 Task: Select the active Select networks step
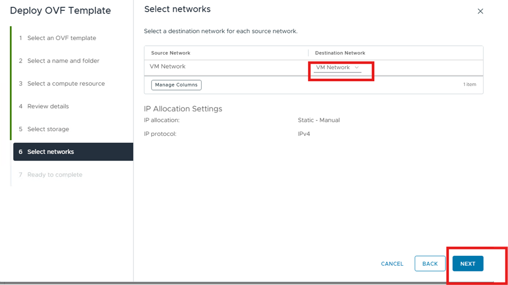point(51,152)
